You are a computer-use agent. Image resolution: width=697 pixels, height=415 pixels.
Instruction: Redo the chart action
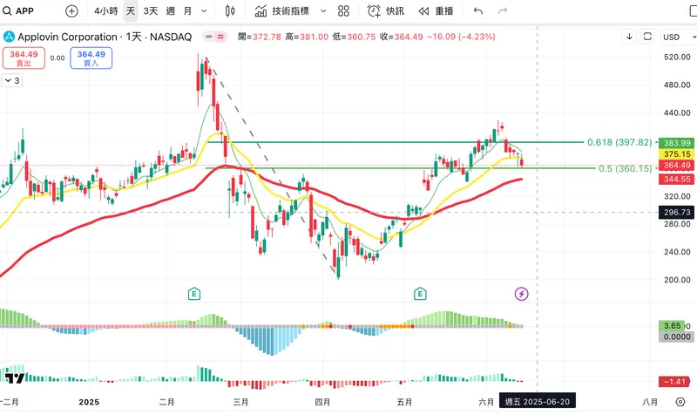pyautogui.click(x=503, y=10)
